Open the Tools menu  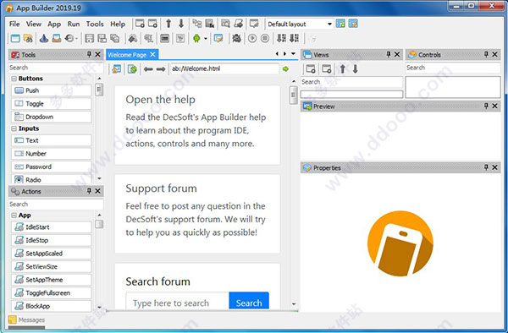pyautogui.click(x=95, y=24)
